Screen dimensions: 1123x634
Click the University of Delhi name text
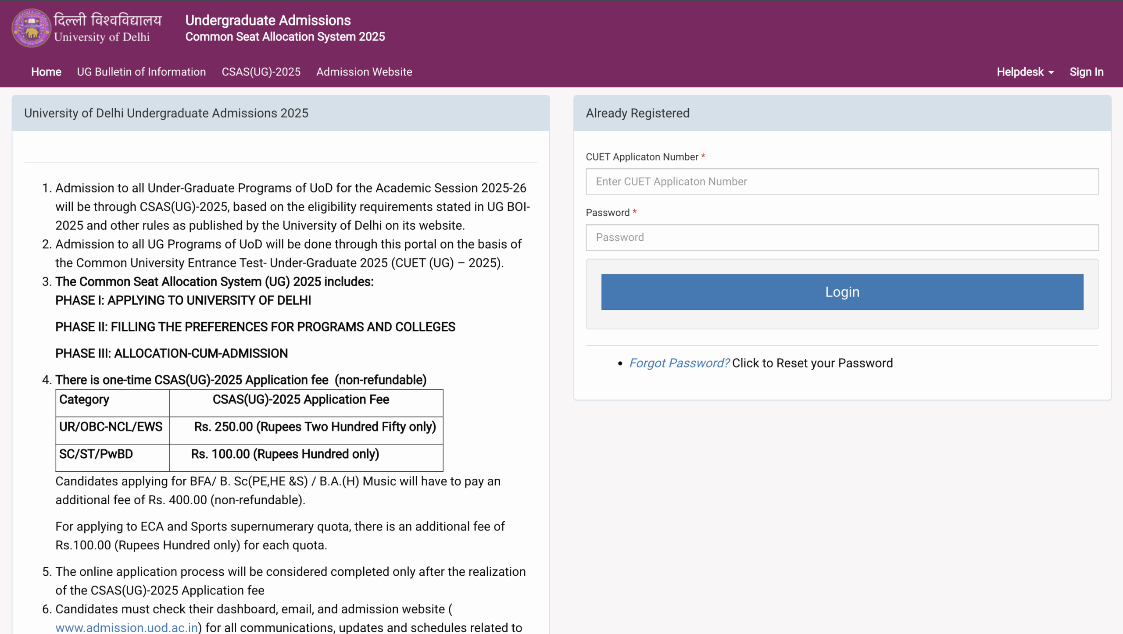[x=102, y=37]
